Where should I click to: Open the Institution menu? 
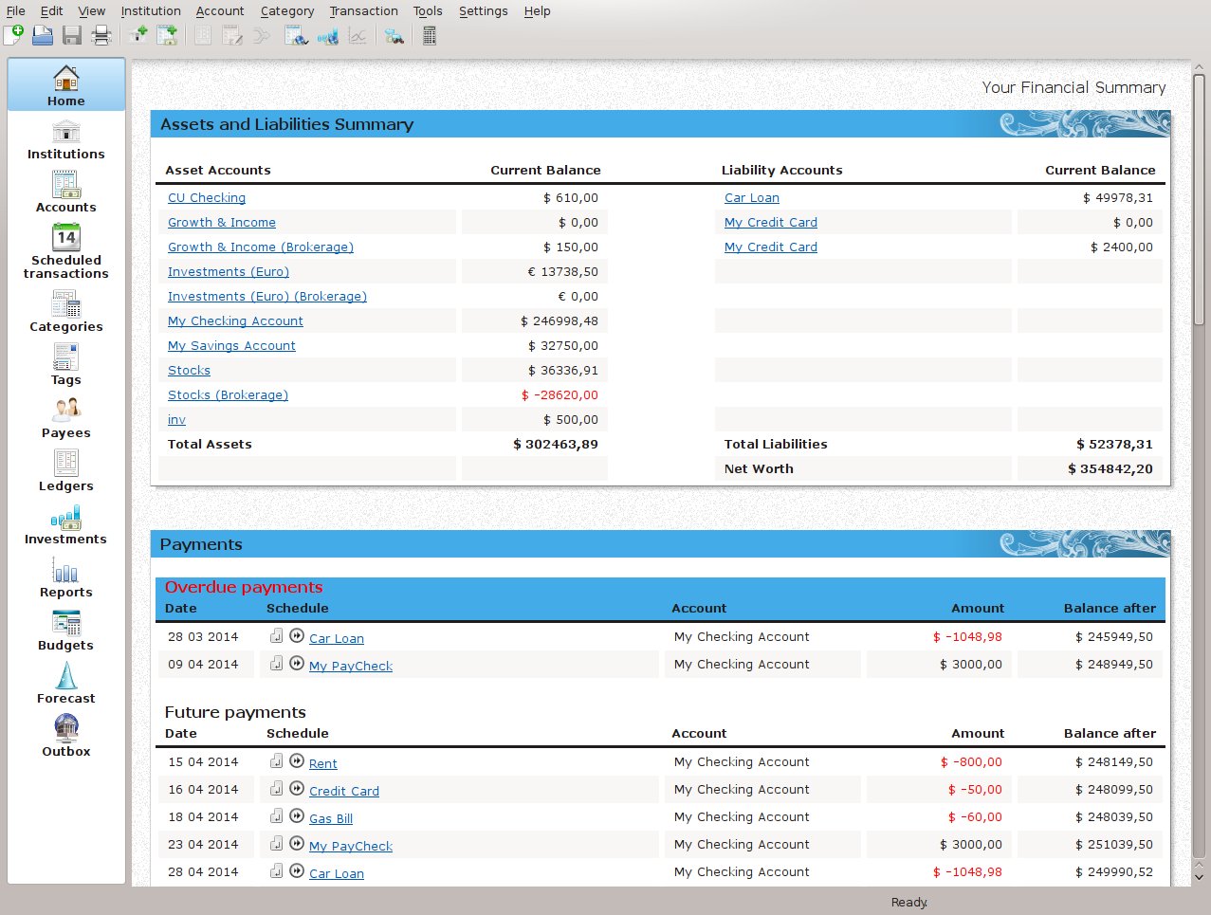tap(151, 11)
